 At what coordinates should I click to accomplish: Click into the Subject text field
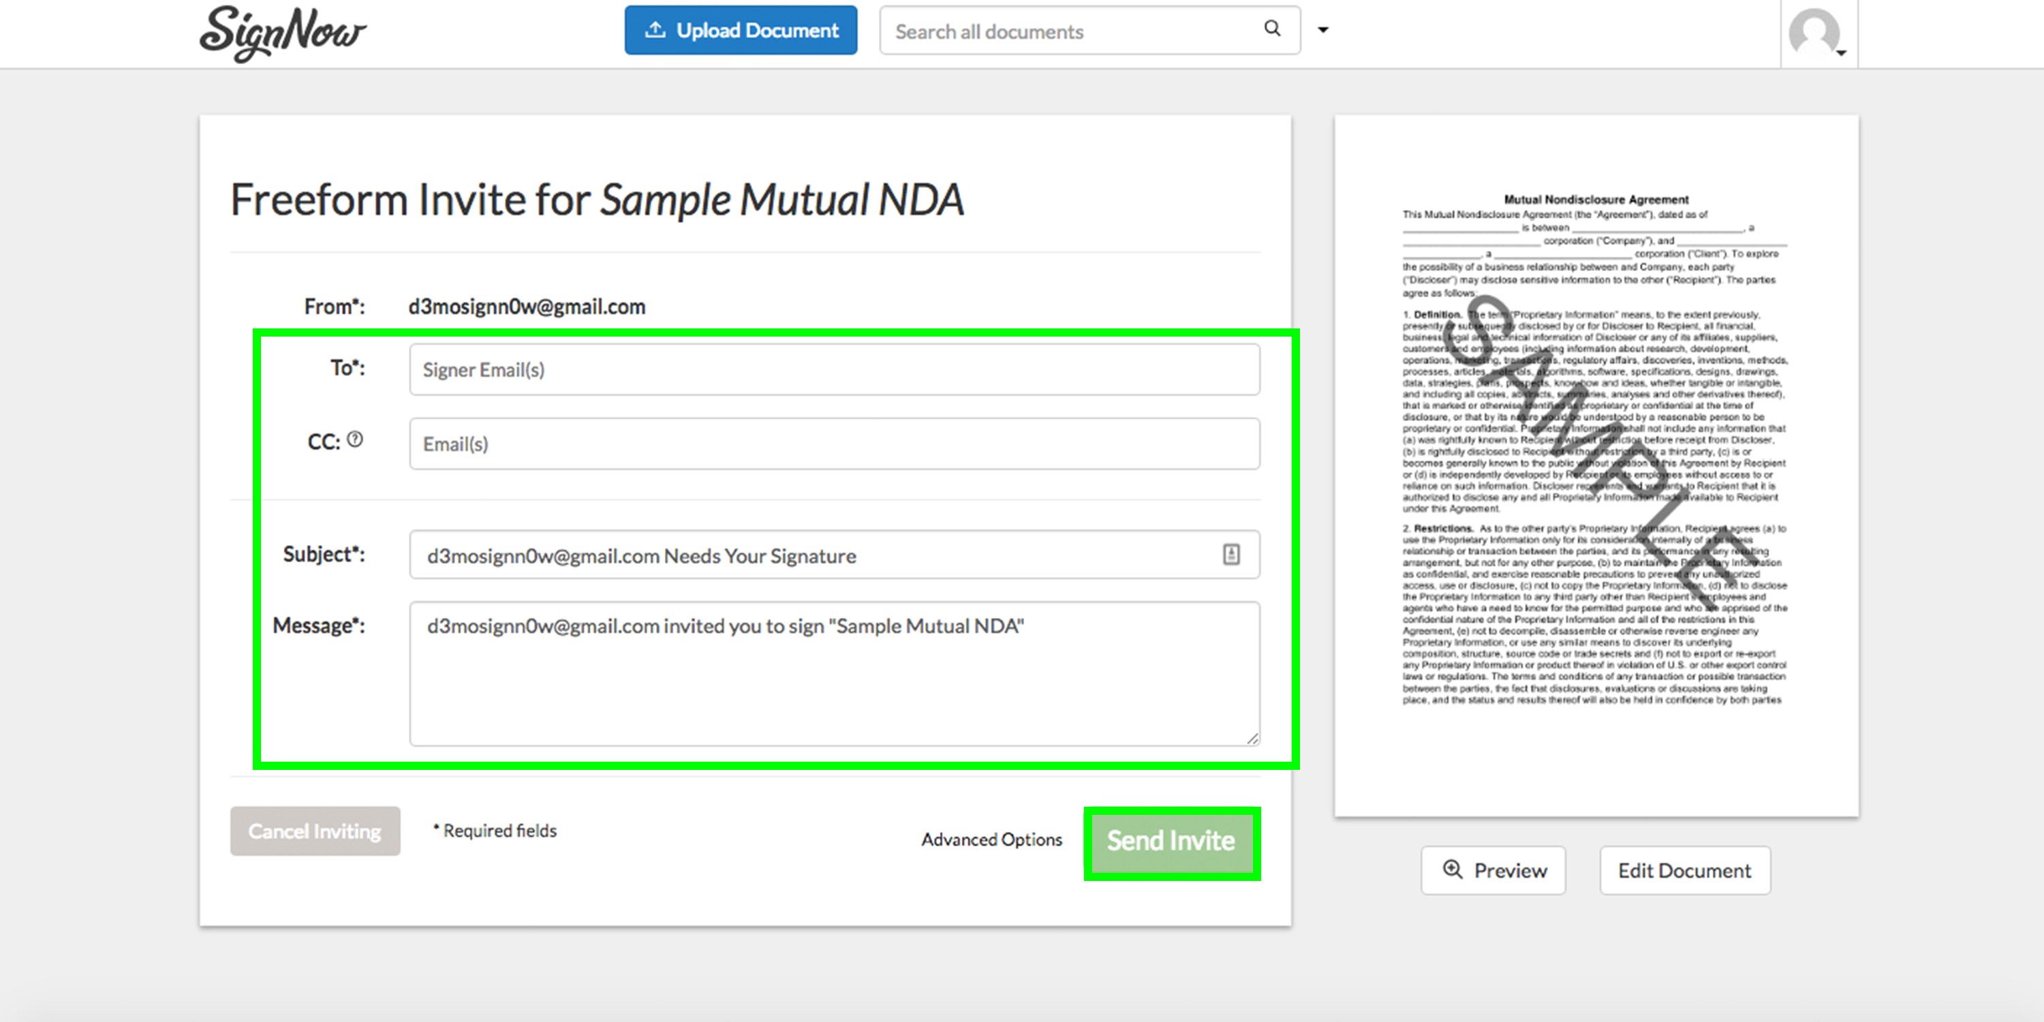pos(818,555)
